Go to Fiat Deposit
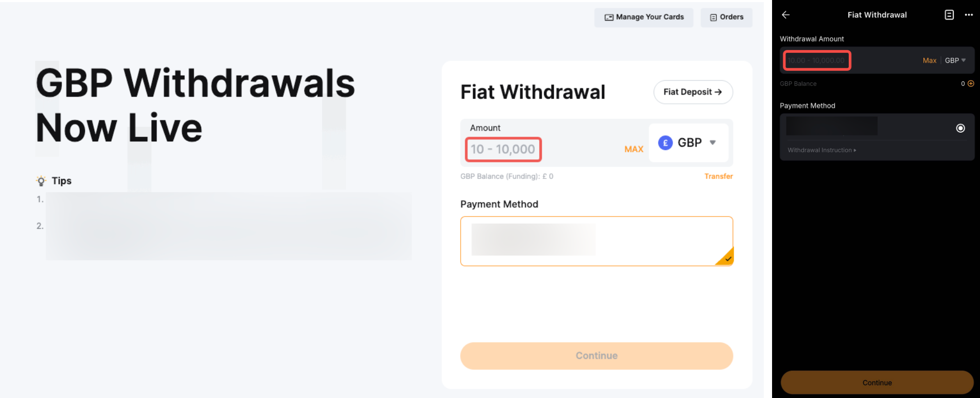 point(693,92)
